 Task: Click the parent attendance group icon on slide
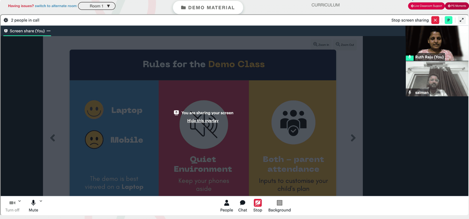click(293, 122)
